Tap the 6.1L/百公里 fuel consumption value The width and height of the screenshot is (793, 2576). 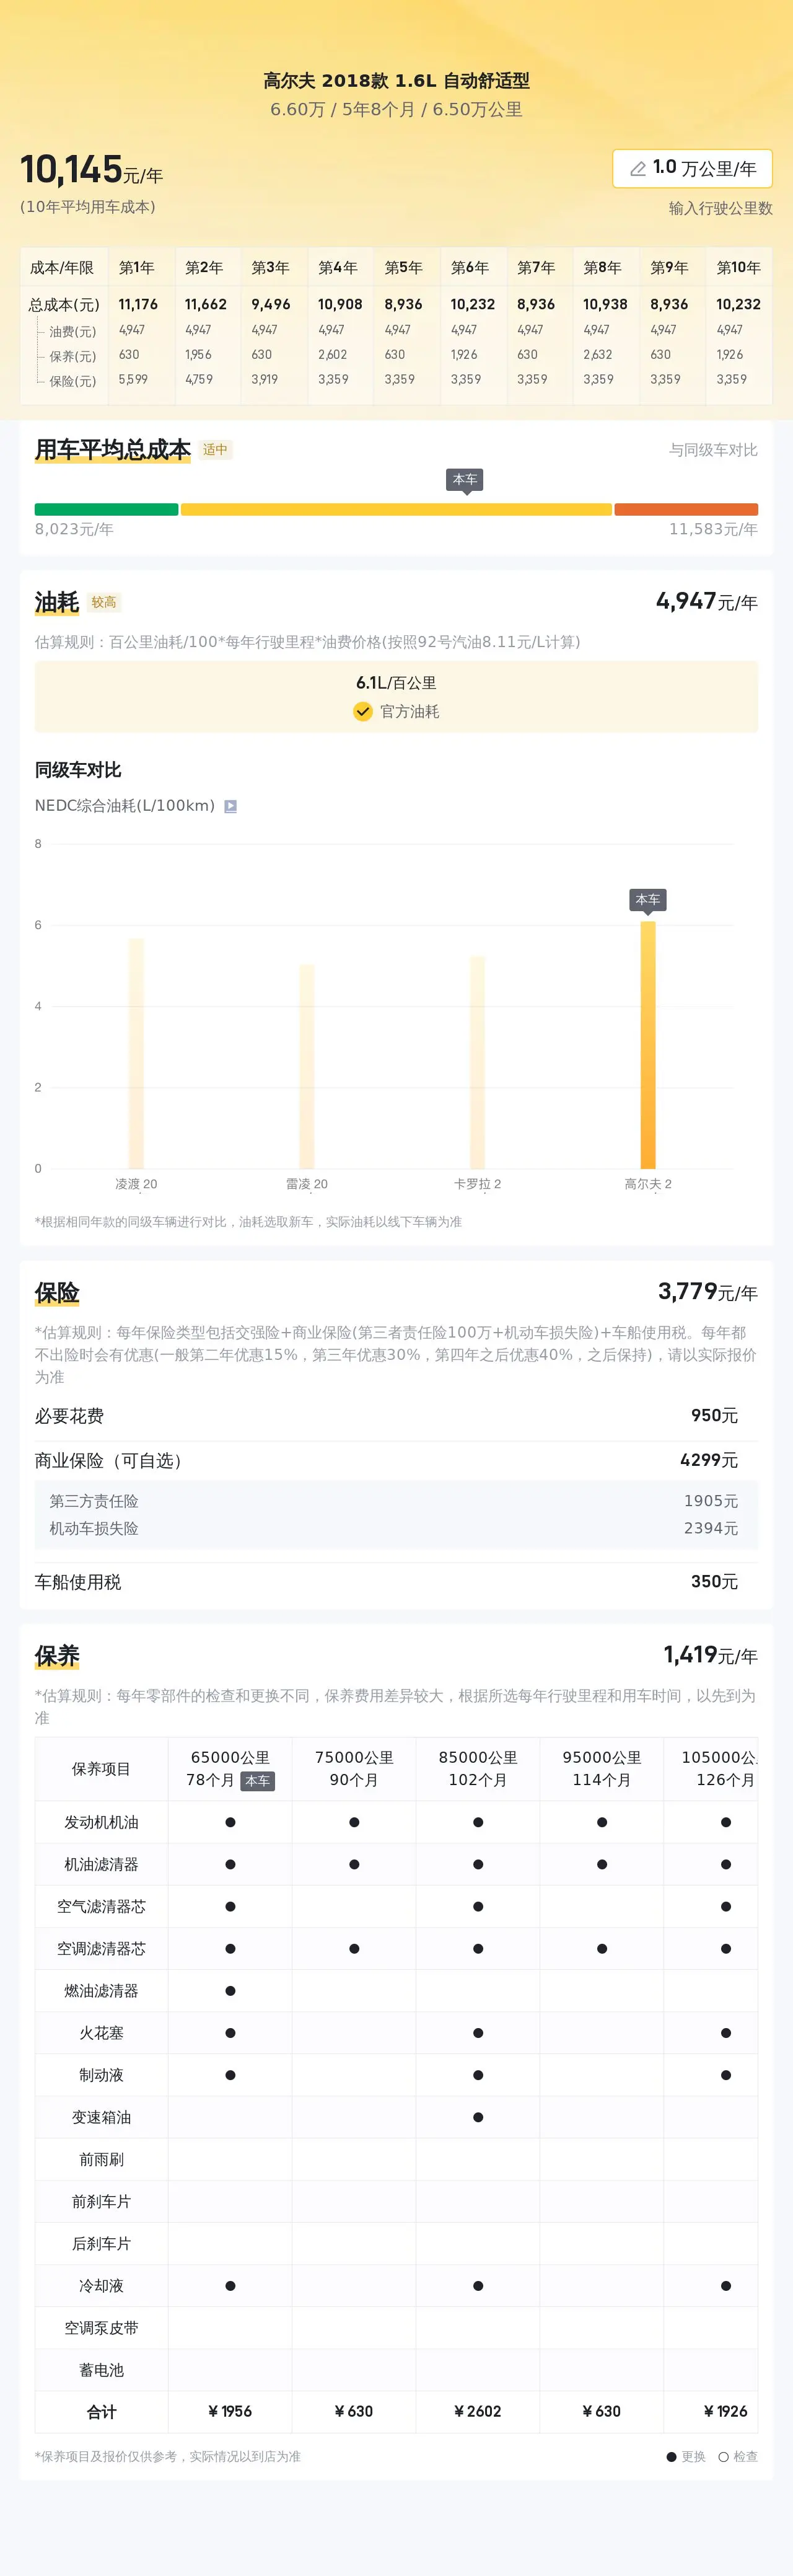(x=396, y=683)
